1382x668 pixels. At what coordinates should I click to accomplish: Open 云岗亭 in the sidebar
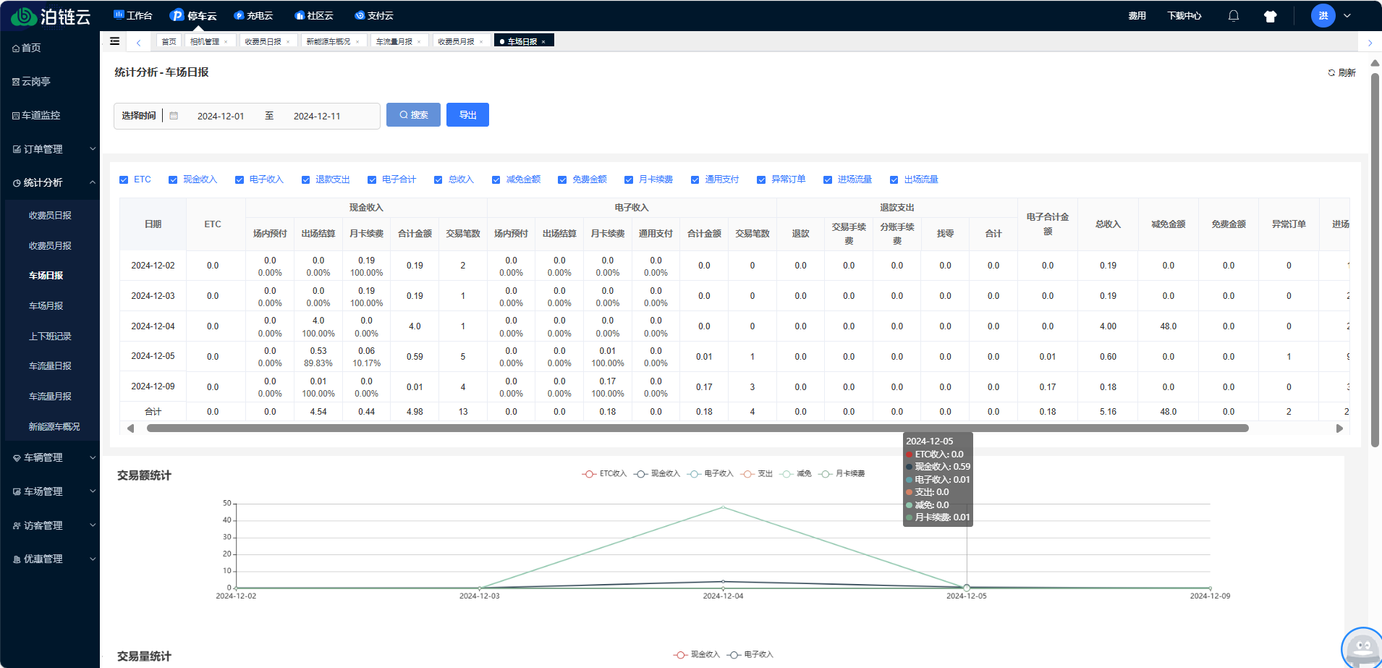click(32, 82)
